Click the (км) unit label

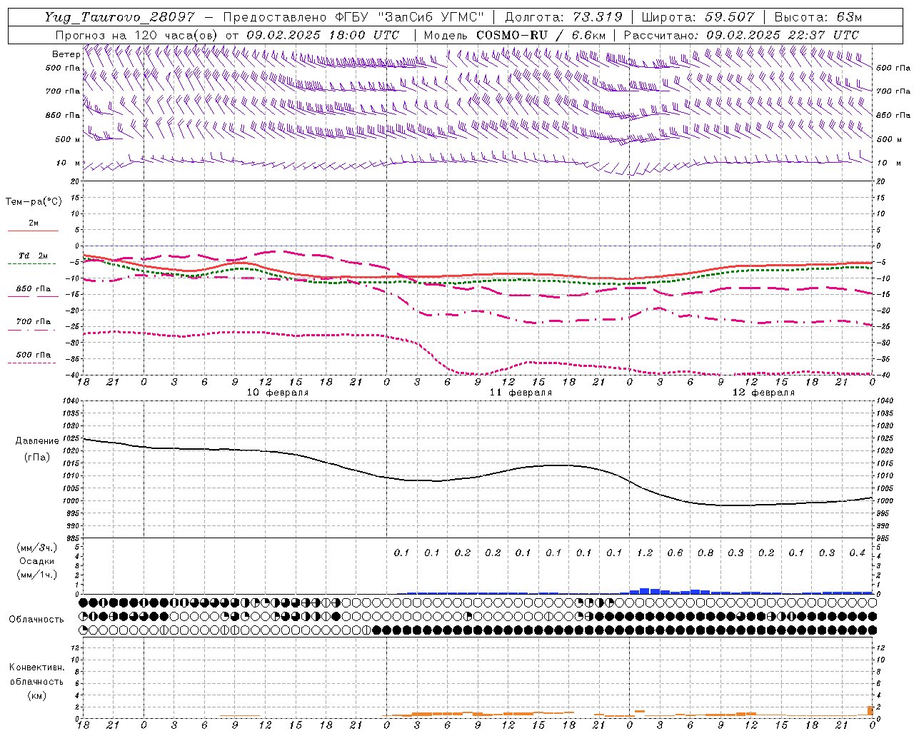pos(37,695)
